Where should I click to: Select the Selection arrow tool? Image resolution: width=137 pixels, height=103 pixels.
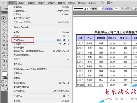[4, 18]
